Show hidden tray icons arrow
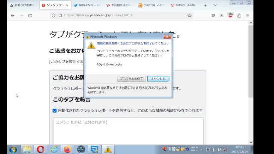274x154 pixels. 202,150
